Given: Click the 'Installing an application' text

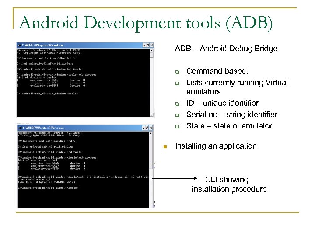Looking at the screenshot, I should click(216, 146).
